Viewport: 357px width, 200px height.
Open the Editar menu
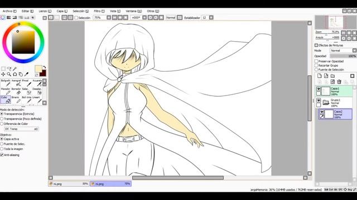(x=27, y=11)
